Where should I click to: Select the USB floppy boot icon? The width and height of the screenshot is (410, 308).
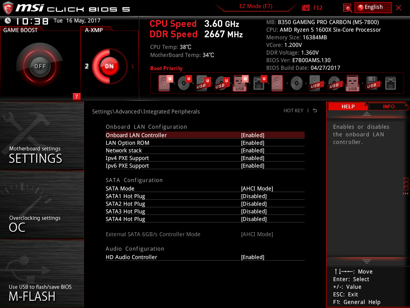click(372, 83)
